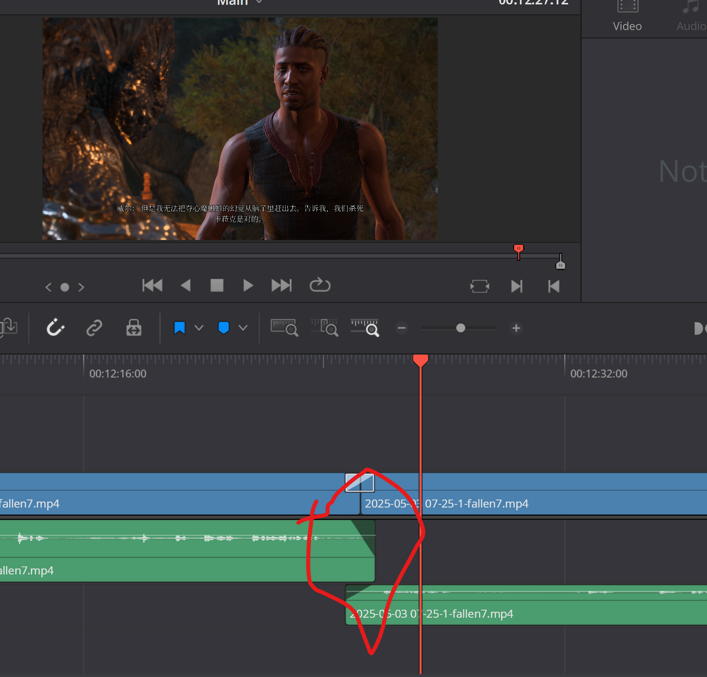Click timecode 00:12:32:00 on ruler
The image size is (707, 677).
pyautogui.click(x=599, y=374)
